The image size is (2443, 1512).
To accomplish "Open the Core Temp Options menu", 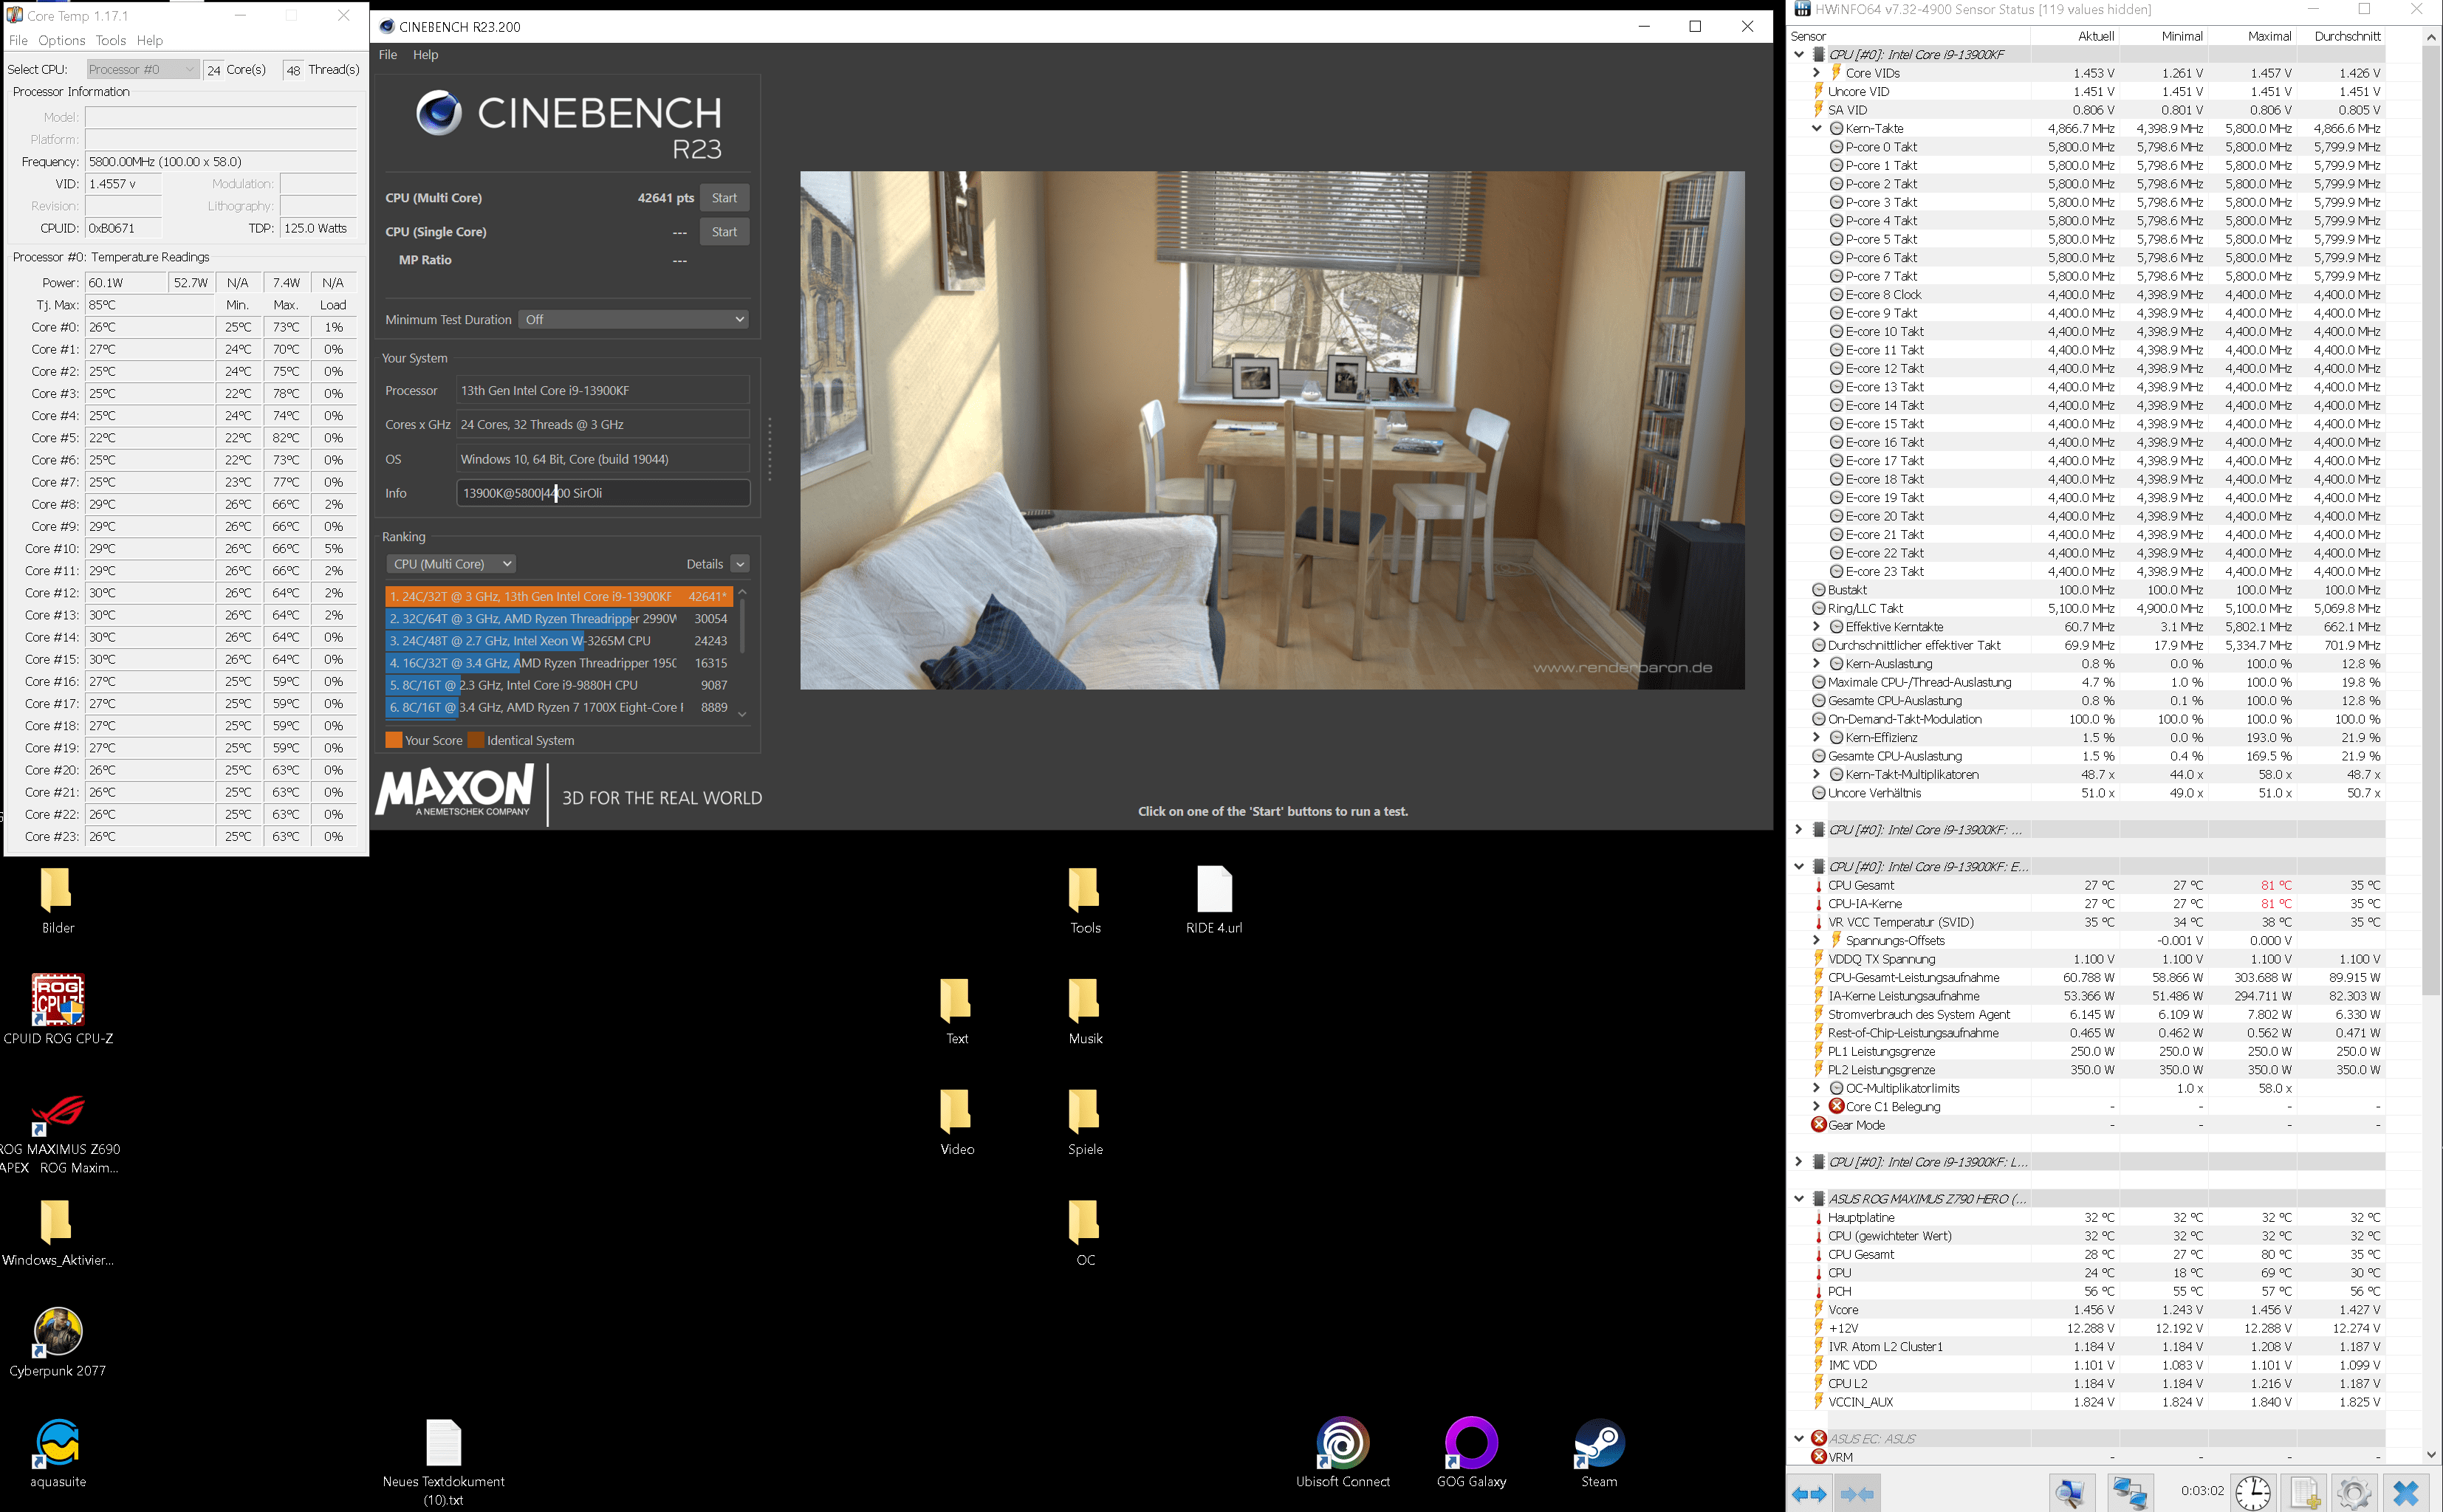I will pos(61,40).
